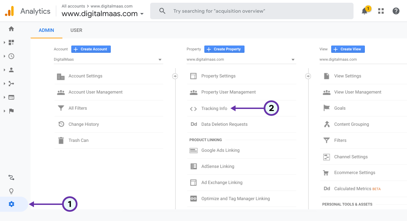Expand the Acquisition sidebar section arrow
407x221 pixels.
[4, 84]
